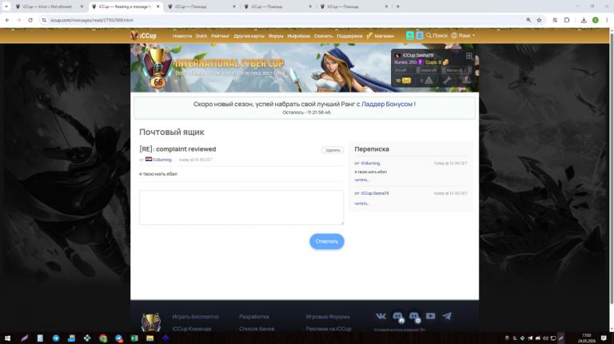
Task: Open читать link under iCCup.Sasha79 message
Action: tap(361, 204)
